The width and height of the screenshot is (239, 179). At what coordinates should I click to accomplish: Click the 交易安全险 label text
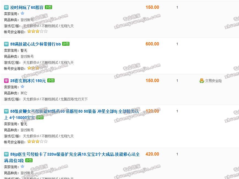click(213, 81)
